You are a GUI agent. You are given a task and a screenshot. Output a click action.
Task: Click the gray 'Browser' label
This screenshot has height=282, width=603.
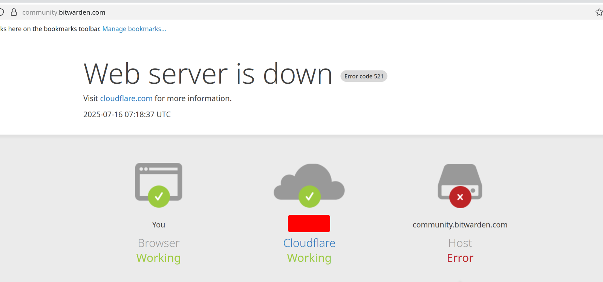pos(159,243)
